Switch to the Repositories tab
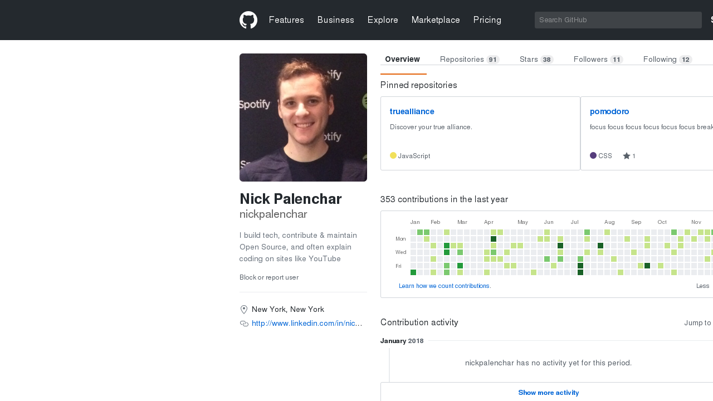The width and height of the screenshot is (713, 401). pos(470,60)
